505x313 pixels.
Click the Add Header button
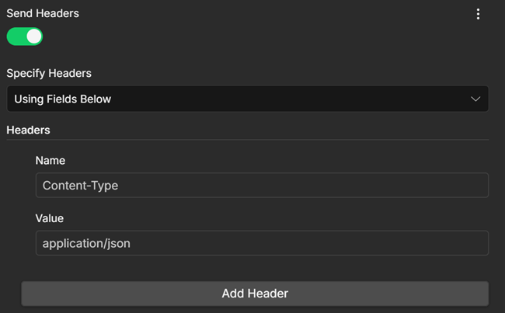tap(255, 294)
